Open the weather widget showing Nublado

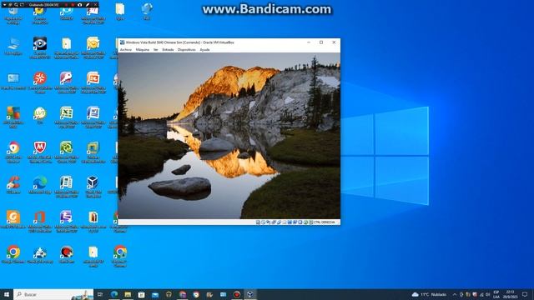pyautogui.click(x=429, y=294)
